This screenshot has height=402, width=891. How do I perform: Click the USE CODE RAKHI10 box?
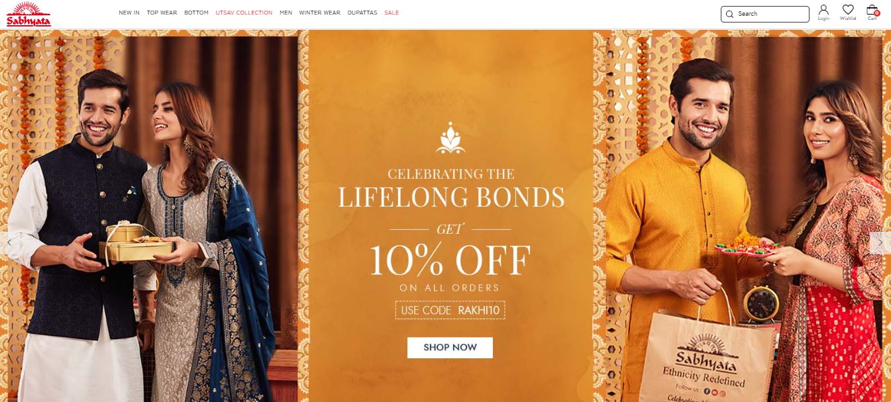click(450, 310)
